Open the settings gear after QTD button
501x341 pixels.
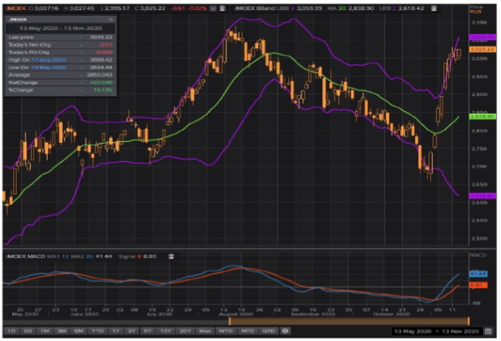coord(286,332)
